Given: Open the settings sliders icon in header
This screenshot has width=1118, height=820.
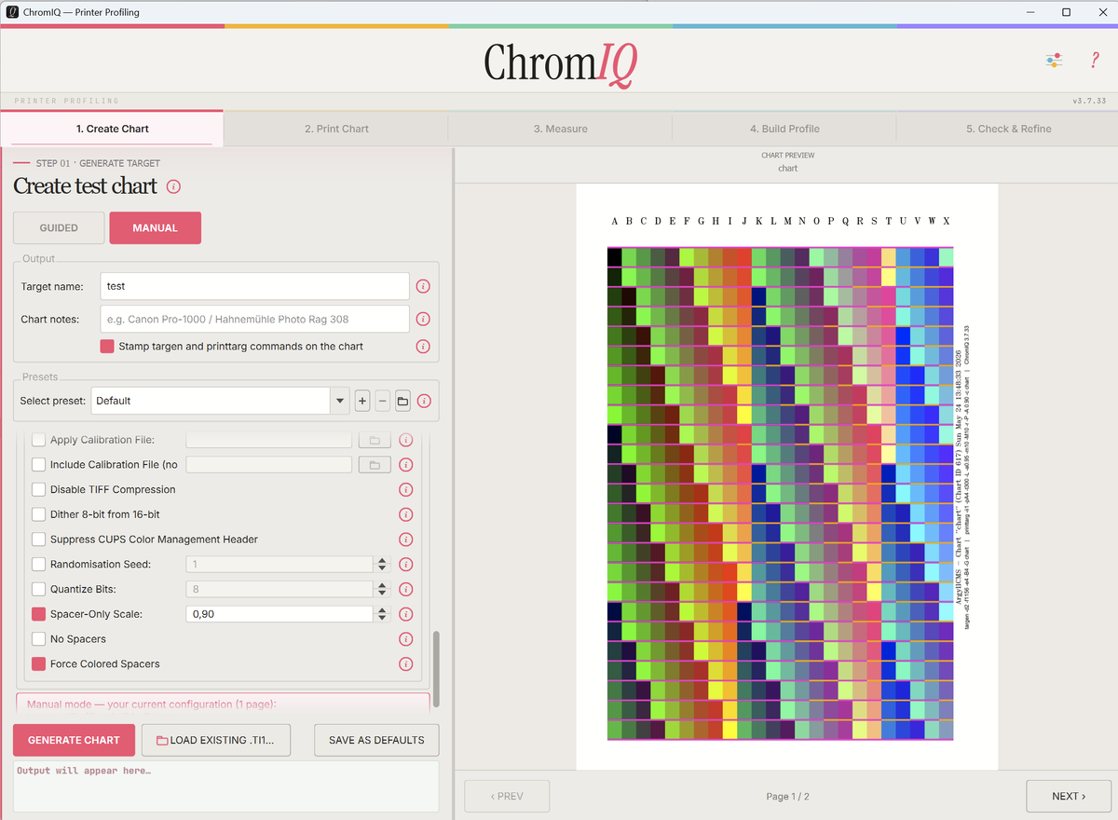Looking at the screenshot, I should point(1054,61).
